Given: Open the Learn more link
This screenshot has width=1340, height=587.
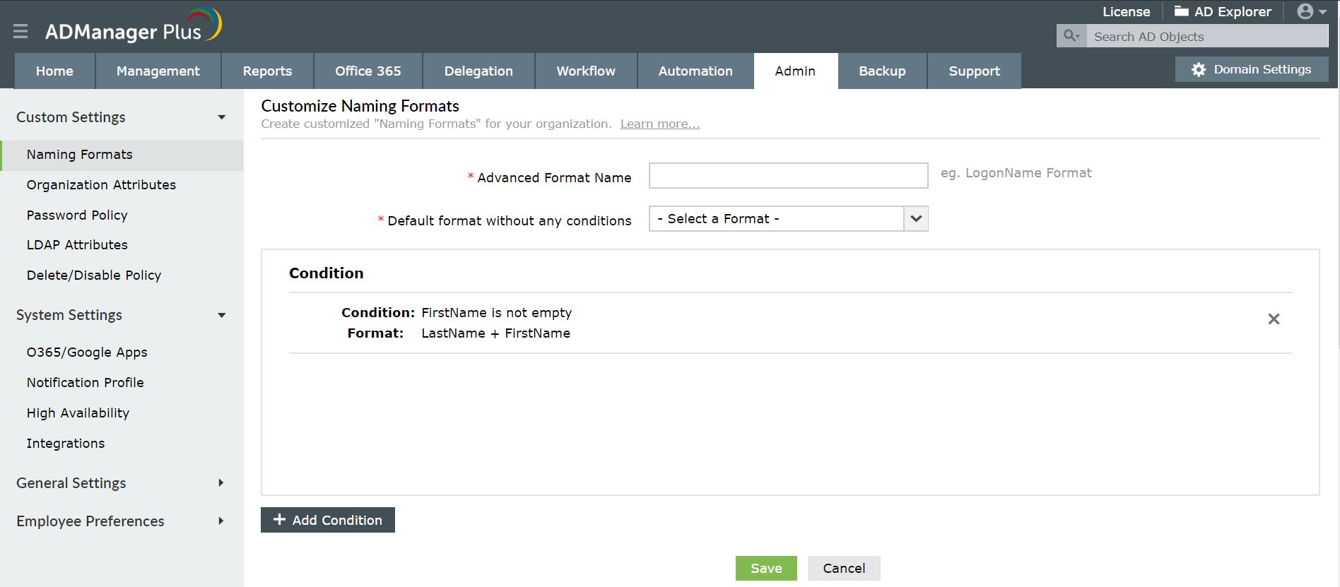Looking at the screenshot, I should click(660, 124).
